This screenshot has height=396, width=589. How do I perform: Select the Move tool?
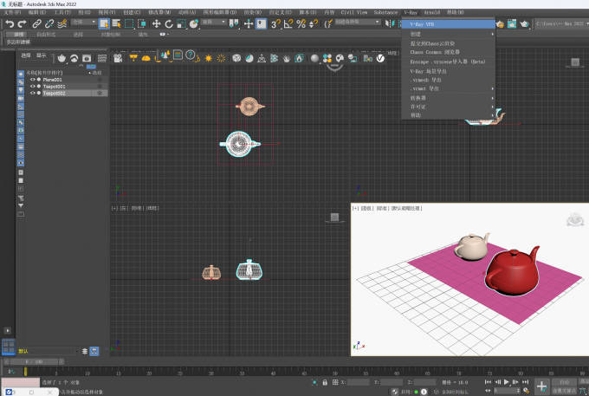point(156,23)
